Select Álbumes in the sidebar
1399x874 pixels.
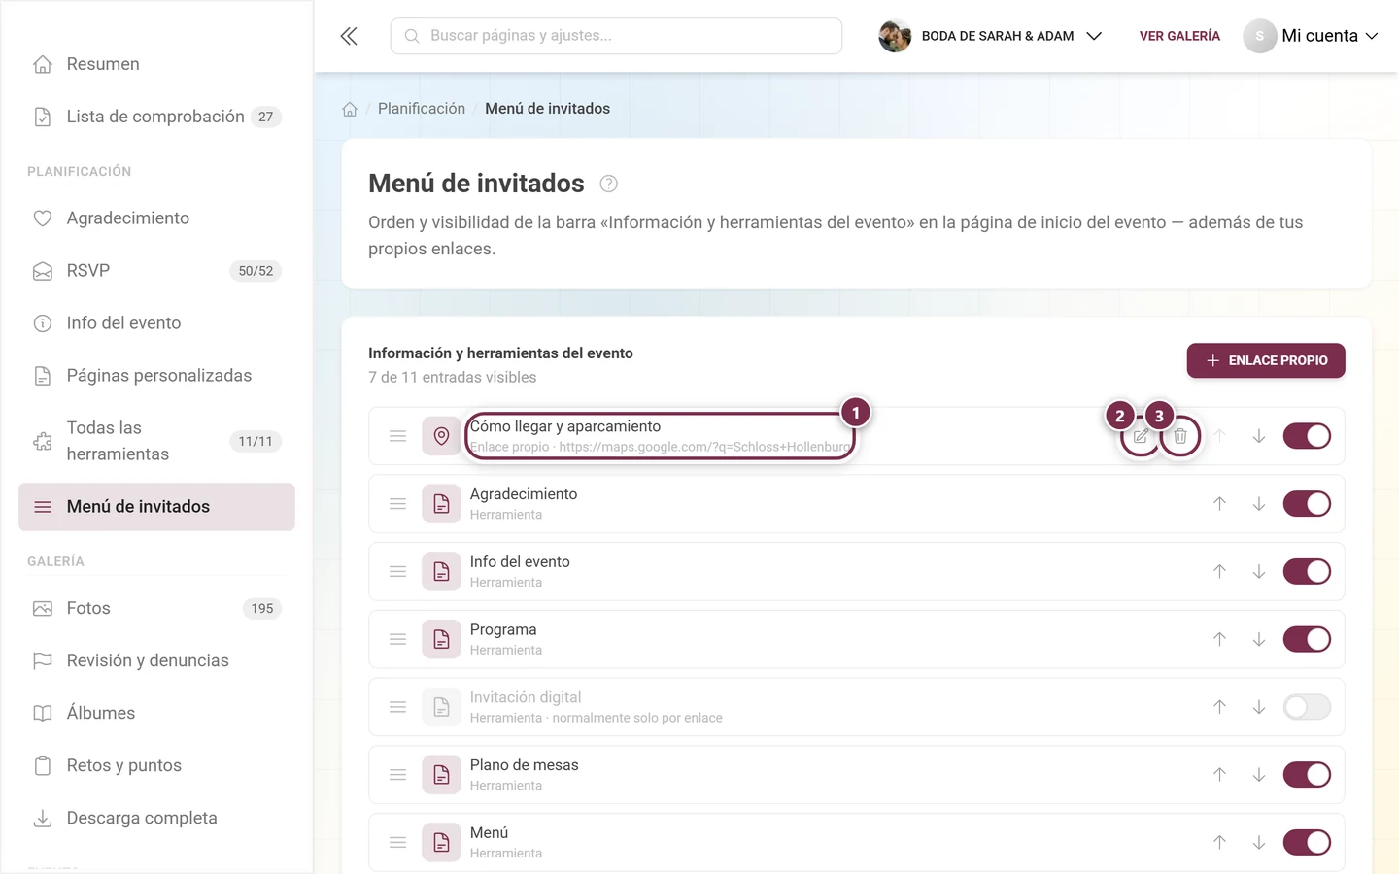pyautogui.click(x=156, y=714)
